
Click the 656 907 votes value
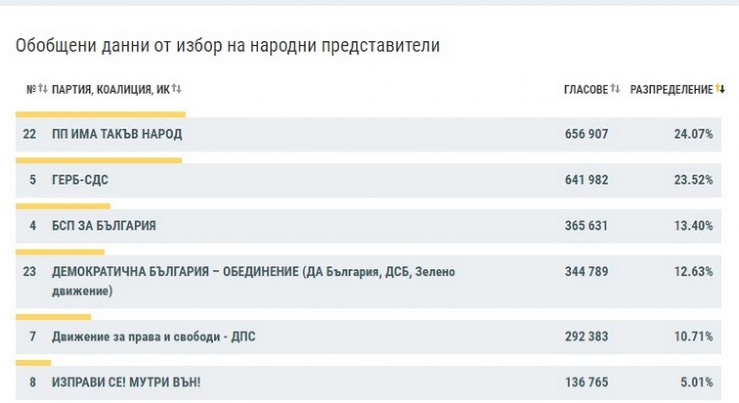(586, 135)
